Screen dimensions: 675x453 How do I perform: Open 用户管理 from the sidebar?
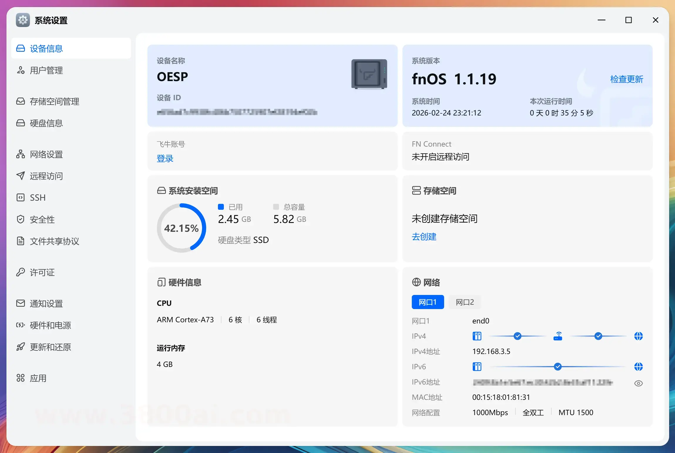pyautogui.click(x=46, y=70)
